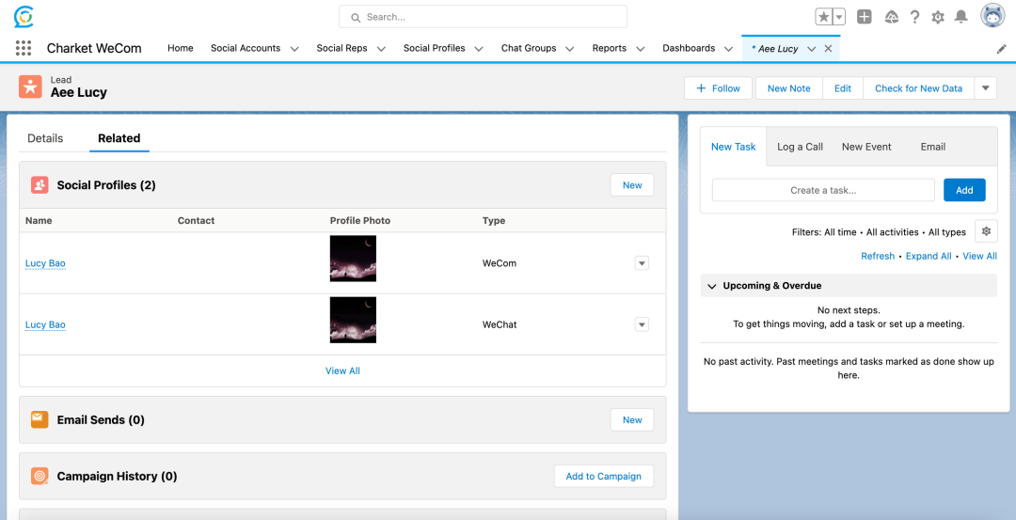Image resolution: width=1016 pixels, height=520 pixels.
Task: Expand Social Accounts nav dropdown
Action: click(294, 49)
